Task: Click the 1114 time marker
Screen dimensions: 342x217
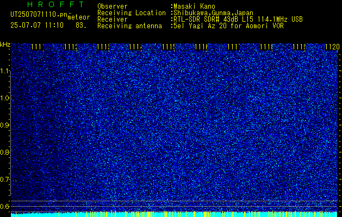Action: point(136,47)
